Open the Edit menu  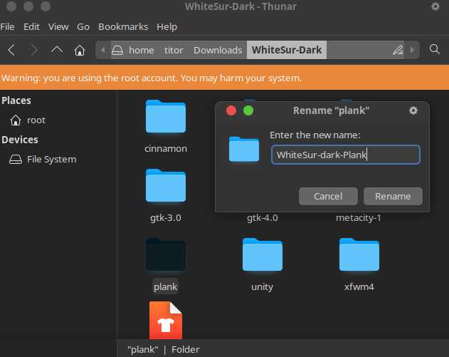pyautogui.click(x=31, y=26)
